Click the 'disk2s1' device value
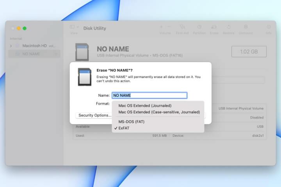Screen dimensions: 281x187 tap(258, 136)
